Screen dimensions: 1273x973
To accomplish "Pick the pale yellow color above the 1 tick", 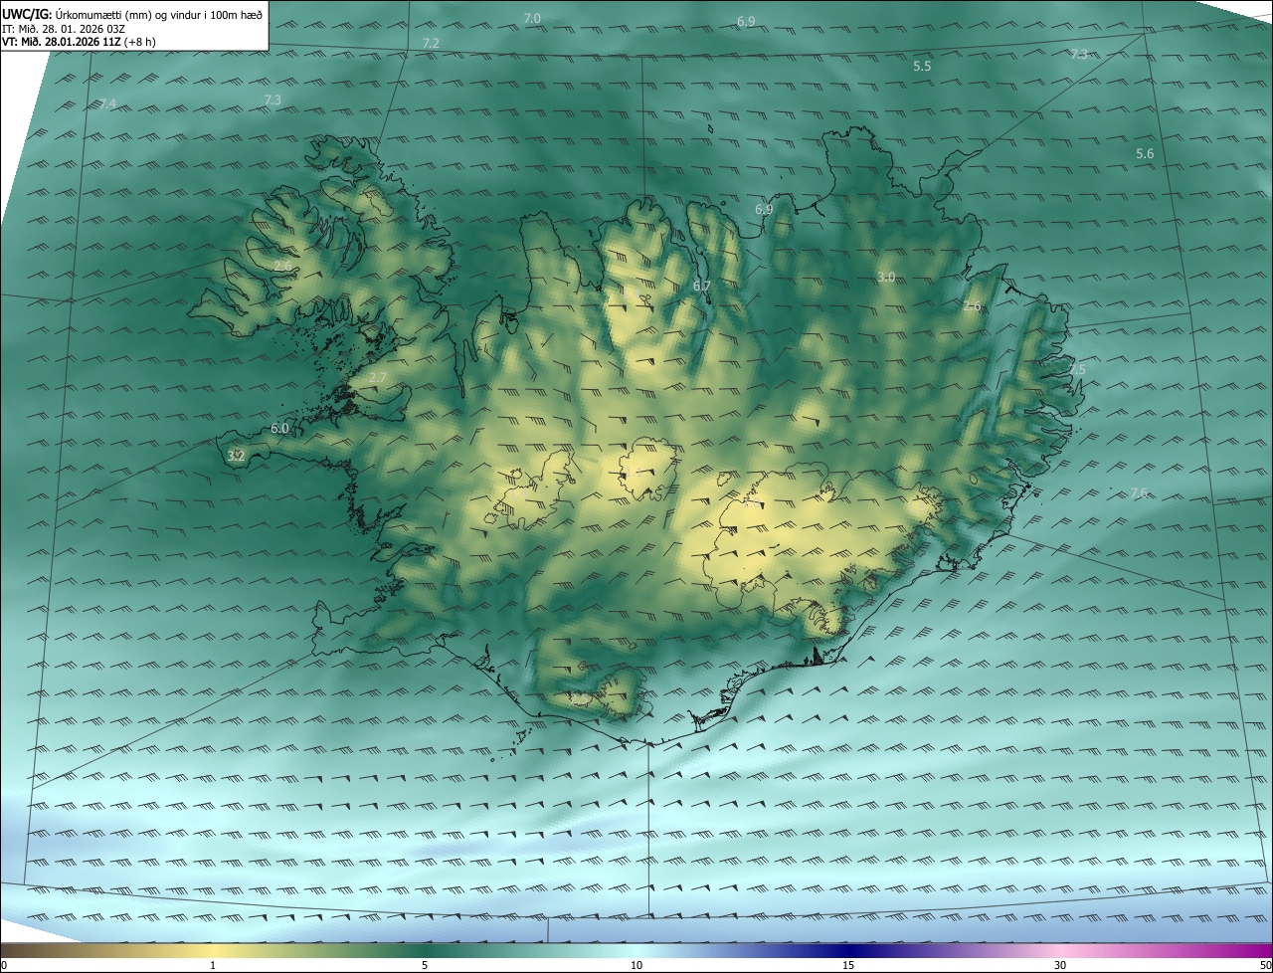I will point(213,950).
